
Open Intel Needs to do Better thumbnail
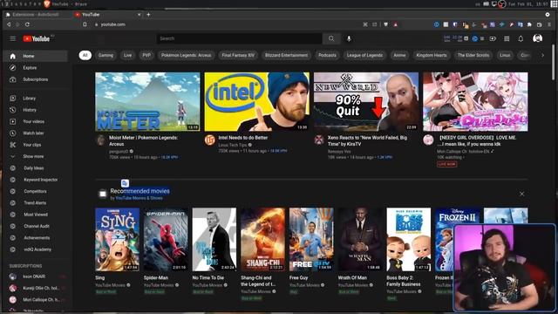(256, 102)
